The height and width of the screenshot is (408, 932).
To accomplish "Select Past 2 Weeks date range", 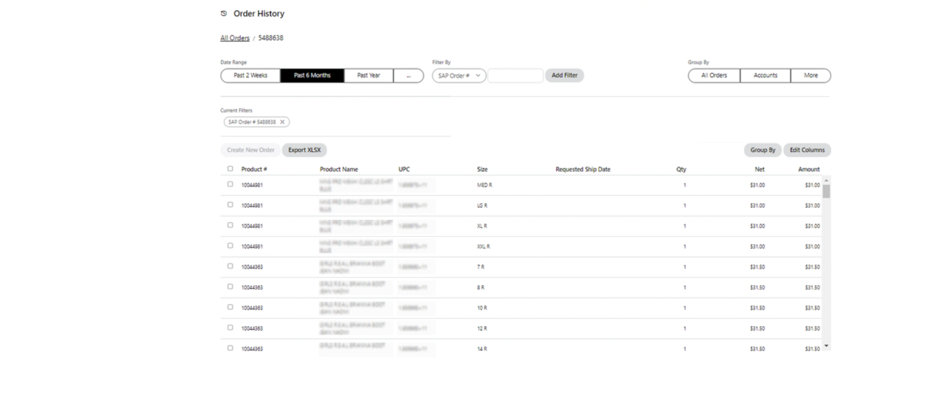I will tap(250, 76).
